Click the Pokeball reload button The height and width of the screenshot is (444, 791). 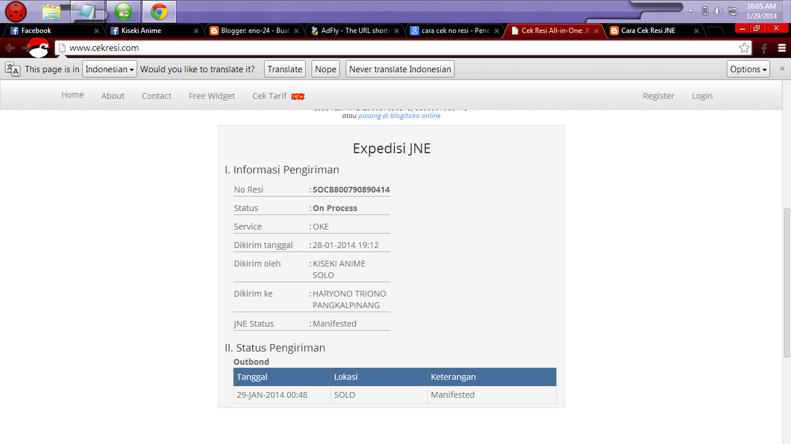(39, 48)
